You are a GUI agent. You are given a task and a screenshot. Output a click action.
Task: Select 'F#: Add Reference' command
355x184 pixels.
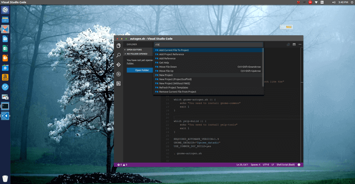(x=208, y=58)
